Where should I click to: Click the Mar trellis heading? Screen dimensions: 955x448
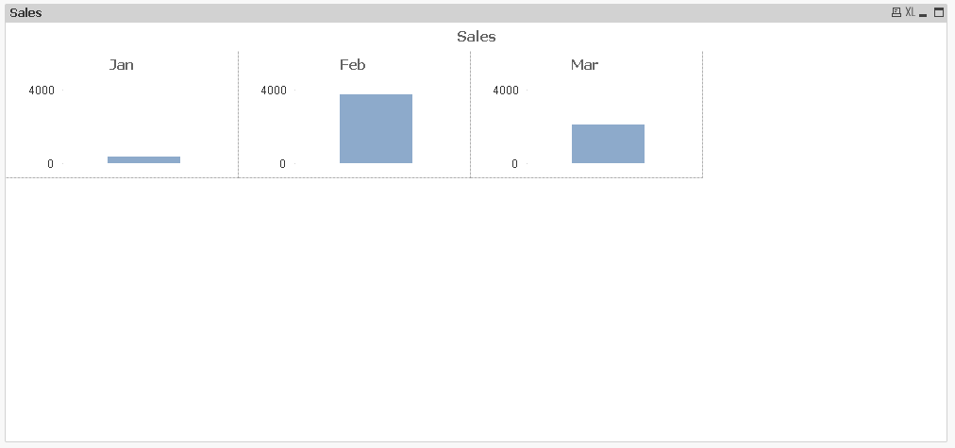pyautogui.click(x=584, y=65)
